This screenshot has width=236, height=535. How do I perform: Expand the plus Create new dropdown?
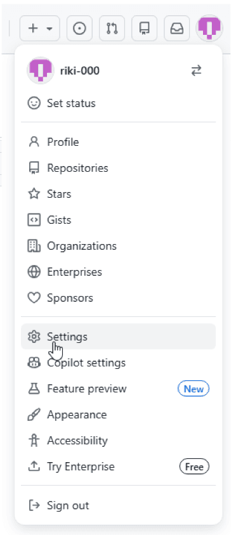[x=39, y=29]
